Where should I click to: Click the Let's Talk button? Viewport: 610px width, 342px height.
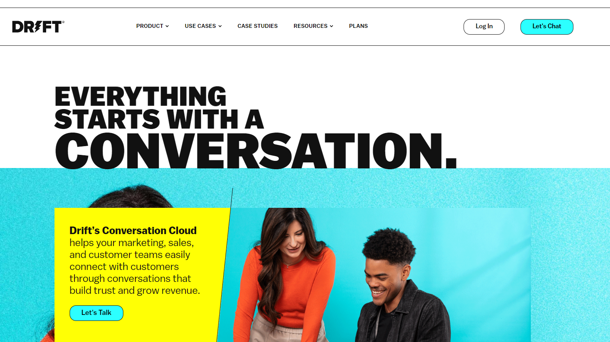click(x=96, y=313)
